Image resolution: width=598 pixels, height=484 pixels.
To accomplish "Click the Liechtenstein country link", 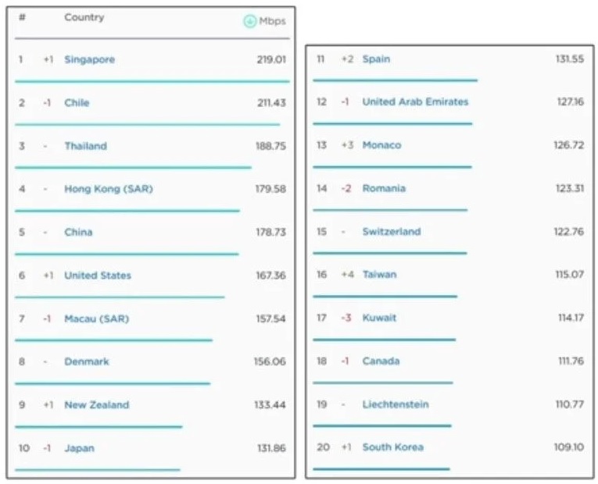I will (x=395, y=404).
